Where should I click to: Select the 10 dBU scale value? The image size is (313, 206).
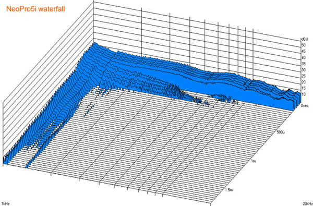click(x=304, y=94)
